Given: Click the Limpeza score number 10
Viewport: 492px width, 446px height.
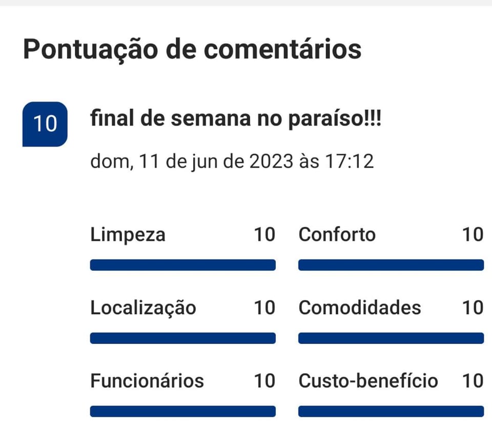Looking at the screenshot, I should pyautogui.click(x=264, y=235).
